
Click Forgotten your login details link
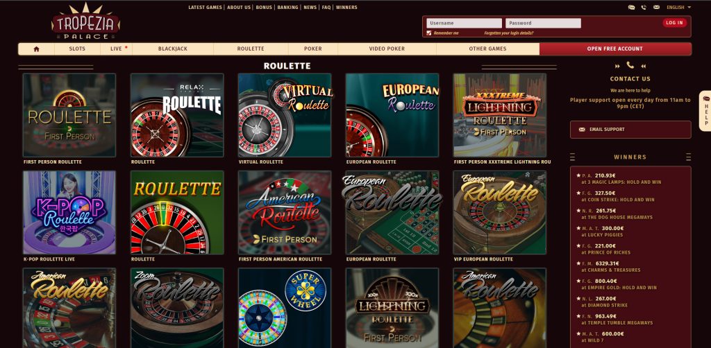click(509, 33)
